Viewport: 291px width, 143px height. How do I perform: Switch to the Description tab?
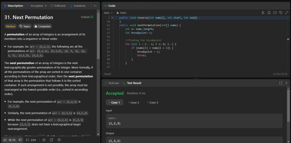(13, 6)
